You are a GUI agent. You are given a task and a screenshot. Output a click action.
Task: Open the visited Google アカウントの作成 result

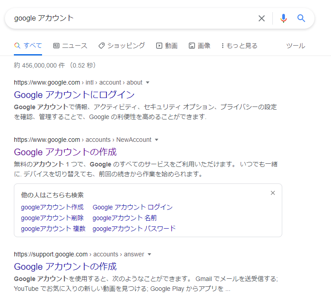click(65, 152)
